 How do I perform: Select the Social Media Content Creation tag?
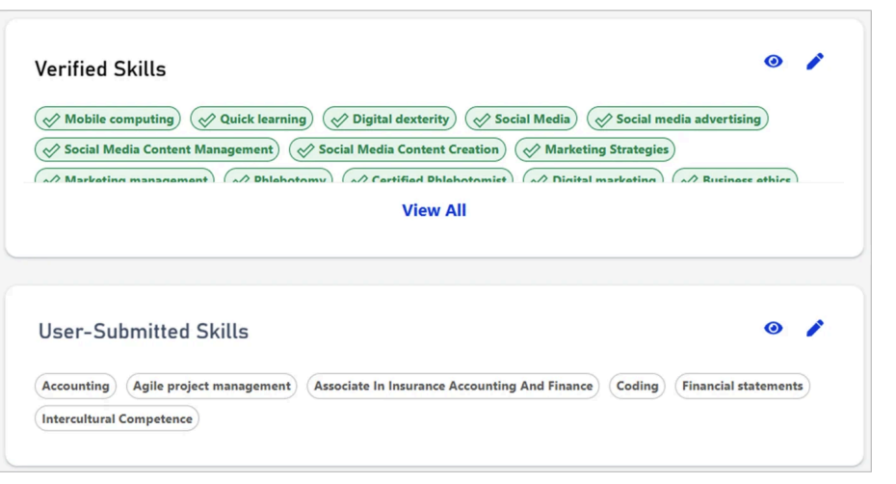coord(397,150)
